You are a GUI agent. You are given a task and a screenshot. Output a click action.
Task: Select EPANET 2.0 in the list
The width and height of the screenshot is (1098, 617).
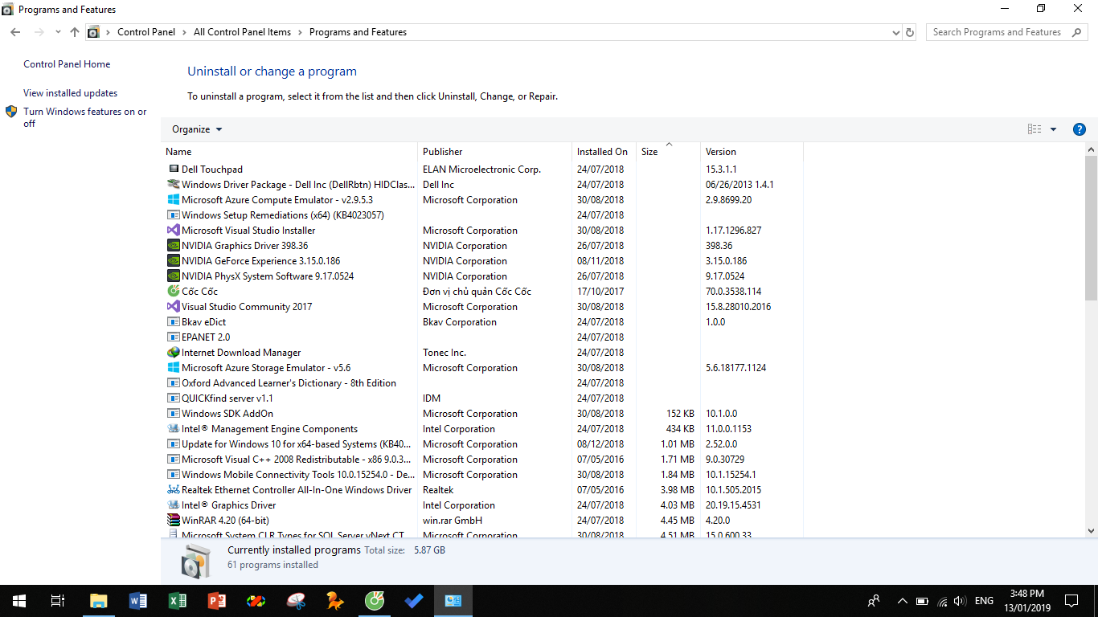click(x=482, y=337)
